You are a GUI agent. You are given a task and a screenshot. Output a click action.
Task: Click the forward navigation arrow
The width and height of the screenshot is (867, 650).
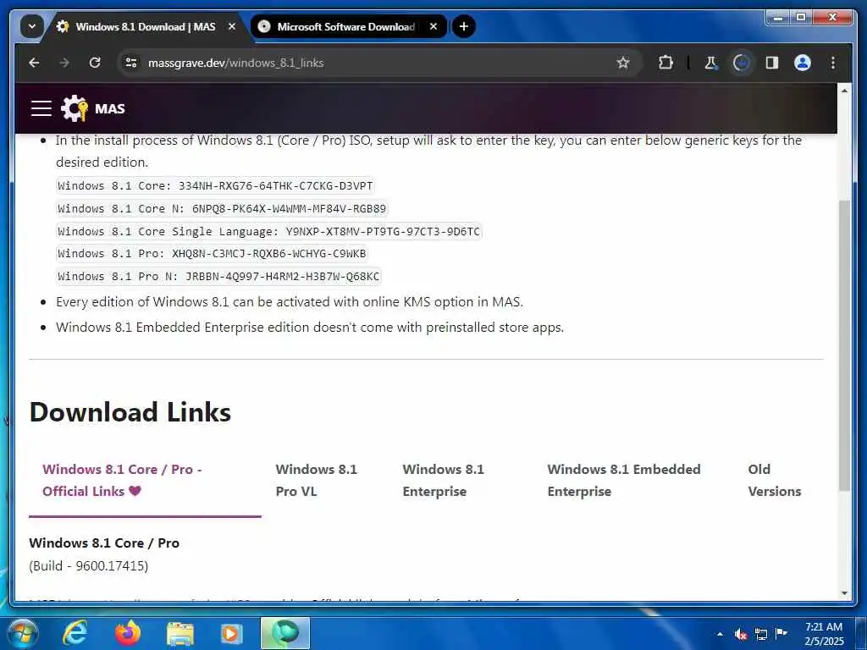[x=64, y=63]
